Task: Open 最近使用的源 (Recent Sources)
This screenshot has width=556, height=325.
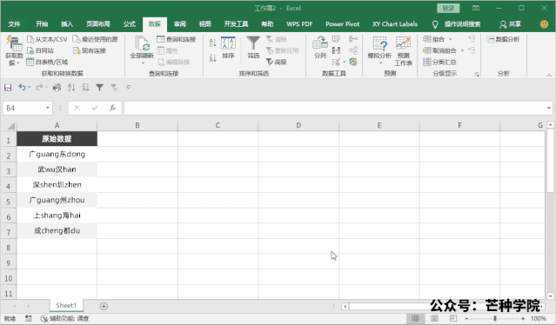Action: pyautogui.click(x=95, y=39)
